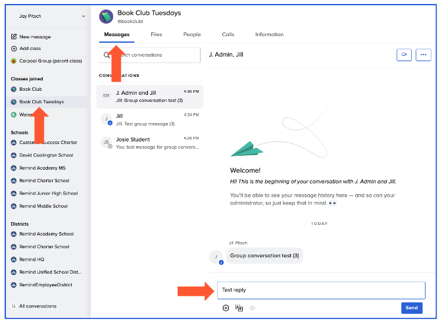
Task: Switch to the People tab
Action: 192,34
